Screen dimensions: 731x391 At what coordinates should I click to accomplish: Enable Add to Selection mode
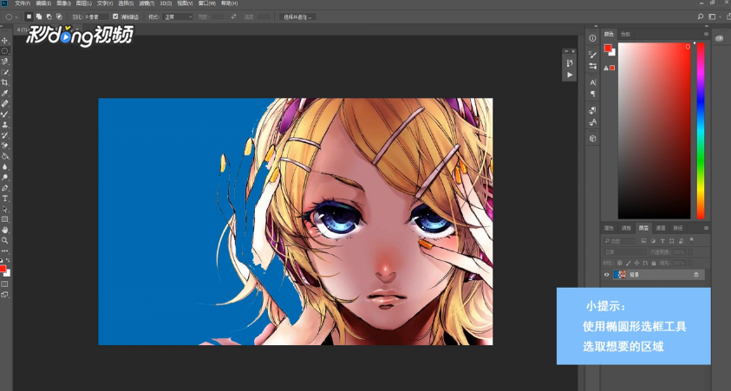click(x=39, y=16)
